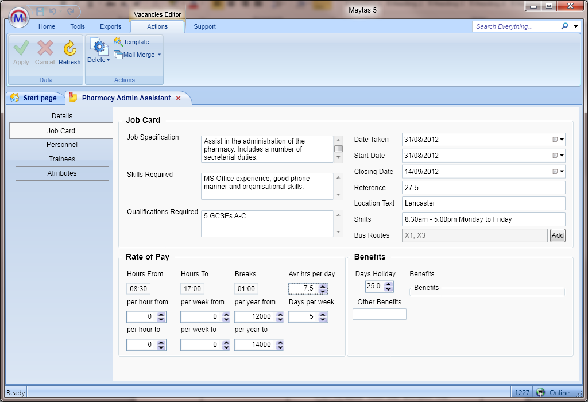Click the Location Text field
Viewport: 588px width, 402px height.
tap(483, 203)
